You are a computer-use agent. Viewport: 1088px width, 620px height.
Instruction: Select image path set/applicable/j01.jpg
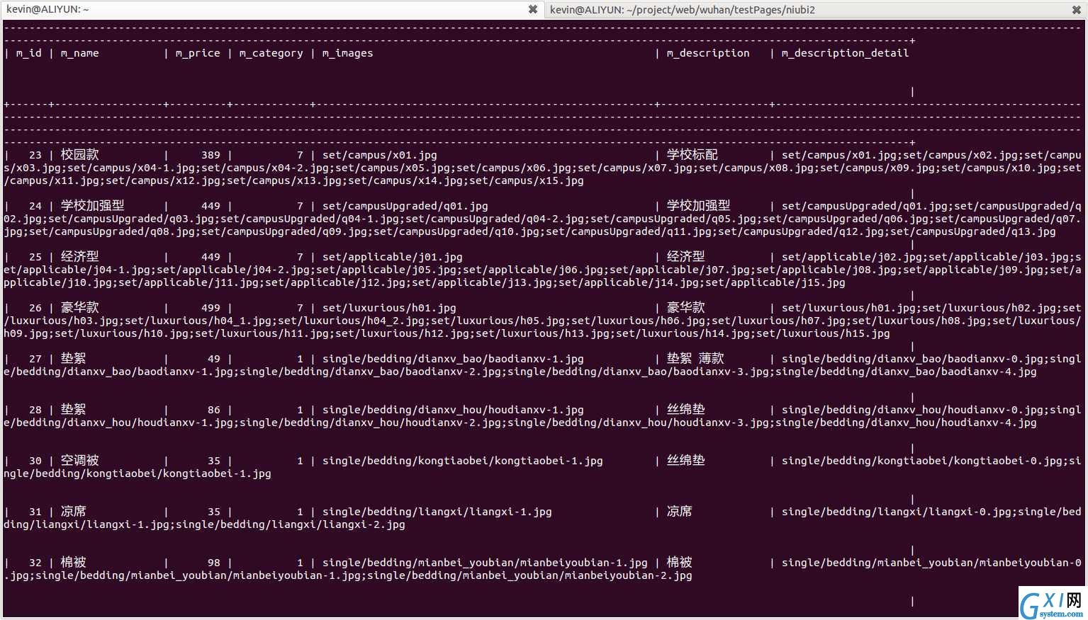[x=392, y=257]
